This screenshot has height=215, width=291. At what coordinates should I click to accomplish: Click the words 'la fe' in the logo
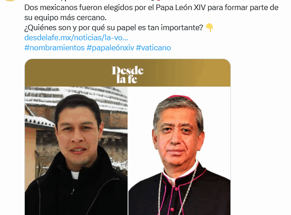click(x=127, y=79)
